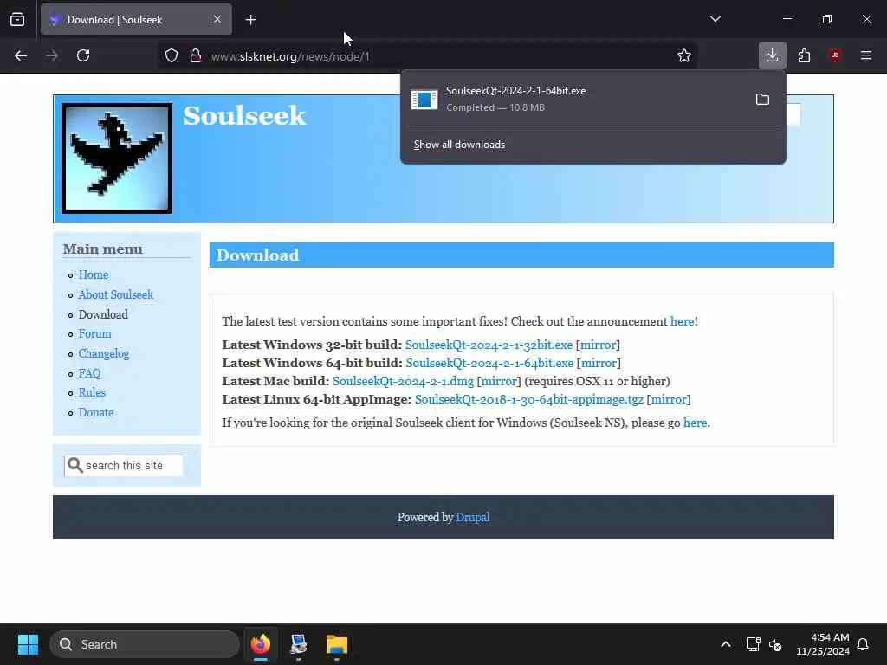Screen dimensions: 887x665
Task: Follow the Soulseek NS here link
Action: 696,423
